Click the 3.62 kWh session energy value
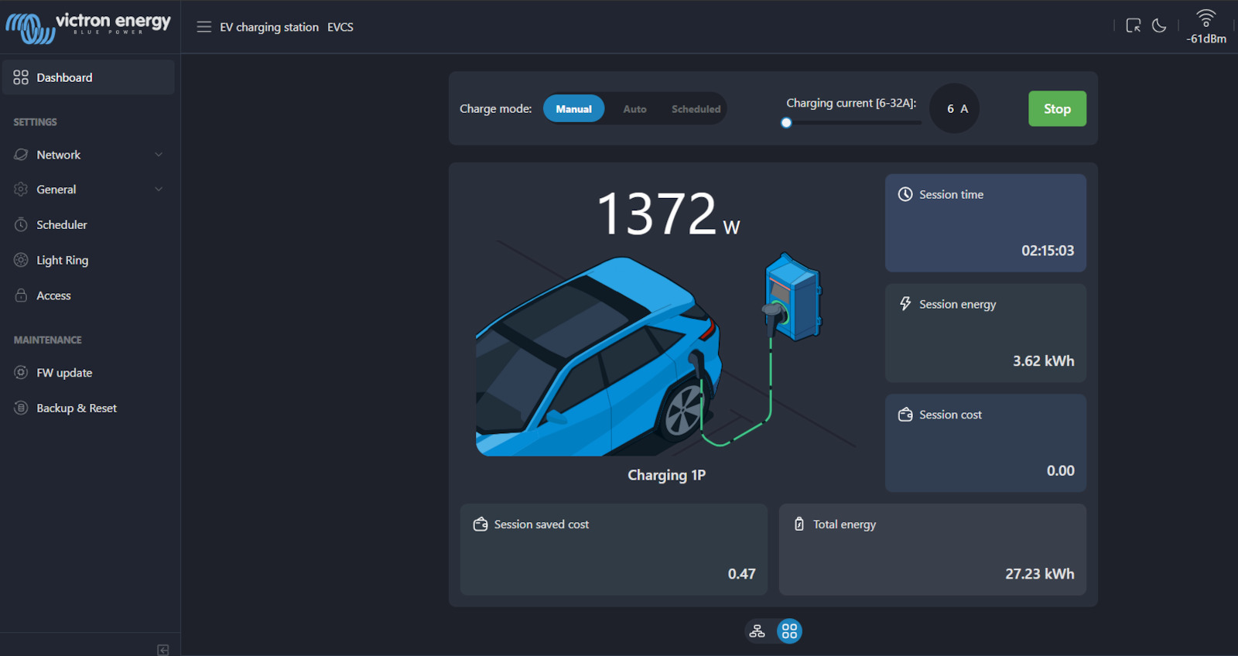Screen dimensions: 1238x656 coord(1044,361)
